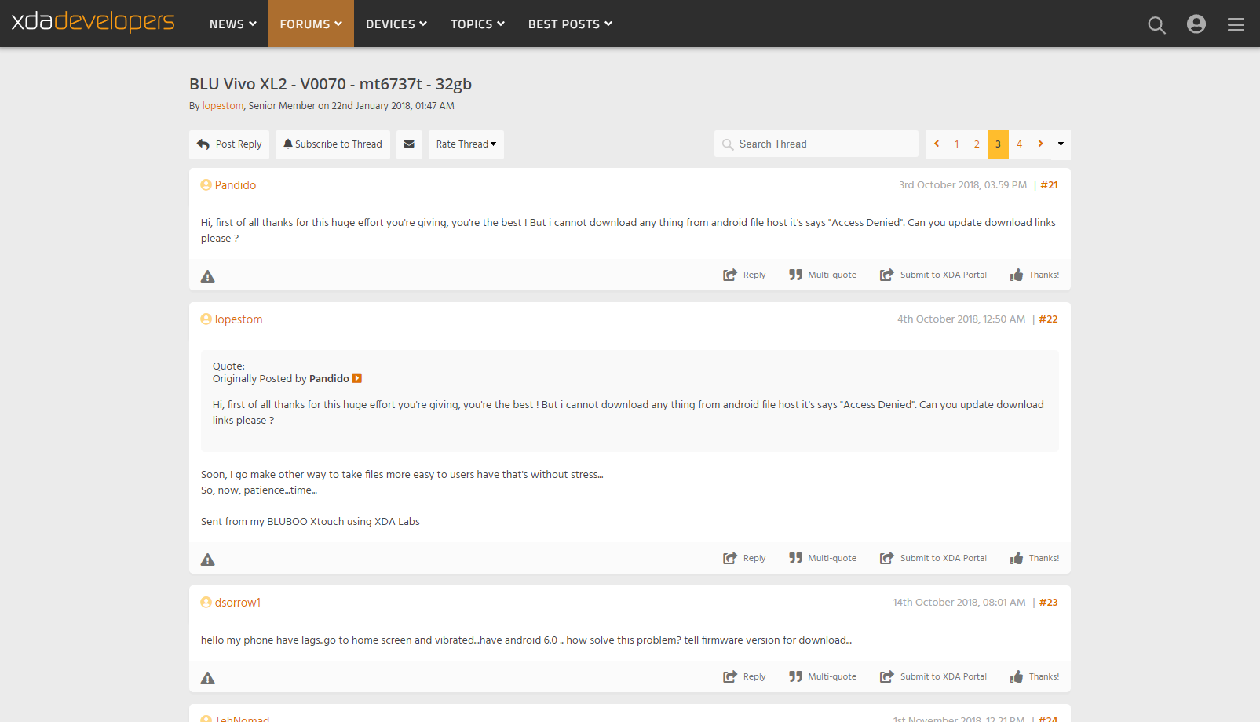This screenshot has width=1260, height=722.
Task: Submit dsorrow1's post to XDA Portal
Action: coord(933,676)
